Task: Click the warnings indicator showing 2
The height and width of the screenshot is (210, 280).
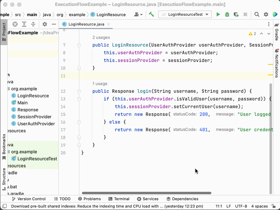Action: point(252,34)
